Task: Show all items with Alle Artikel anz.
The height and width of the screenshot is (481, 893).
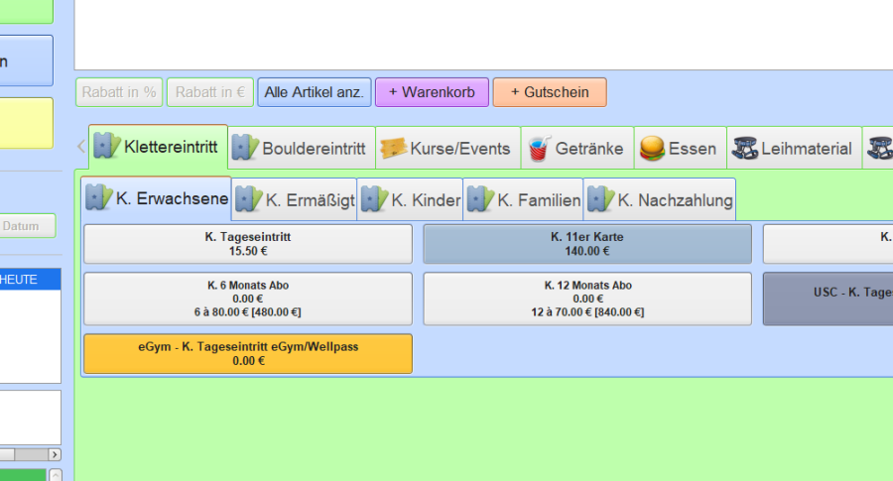Action: (315, 92)
